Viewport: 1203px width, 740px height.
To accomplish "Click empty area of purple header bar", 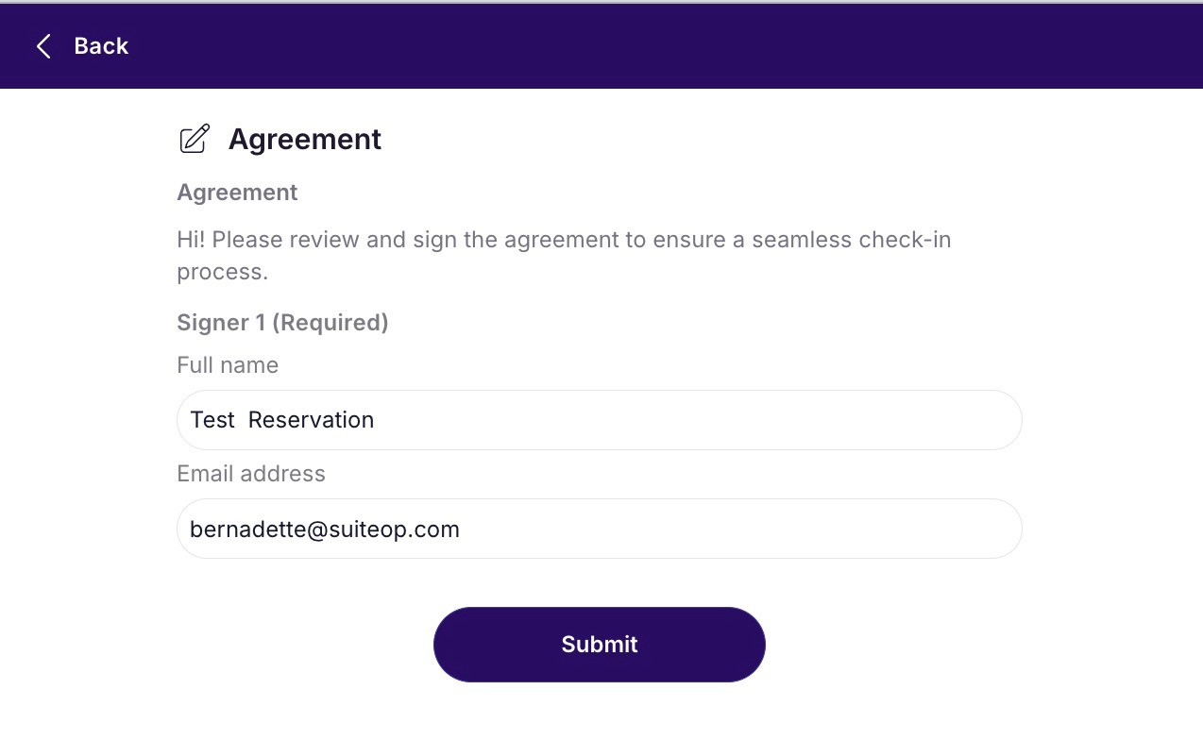I will 661,46.
